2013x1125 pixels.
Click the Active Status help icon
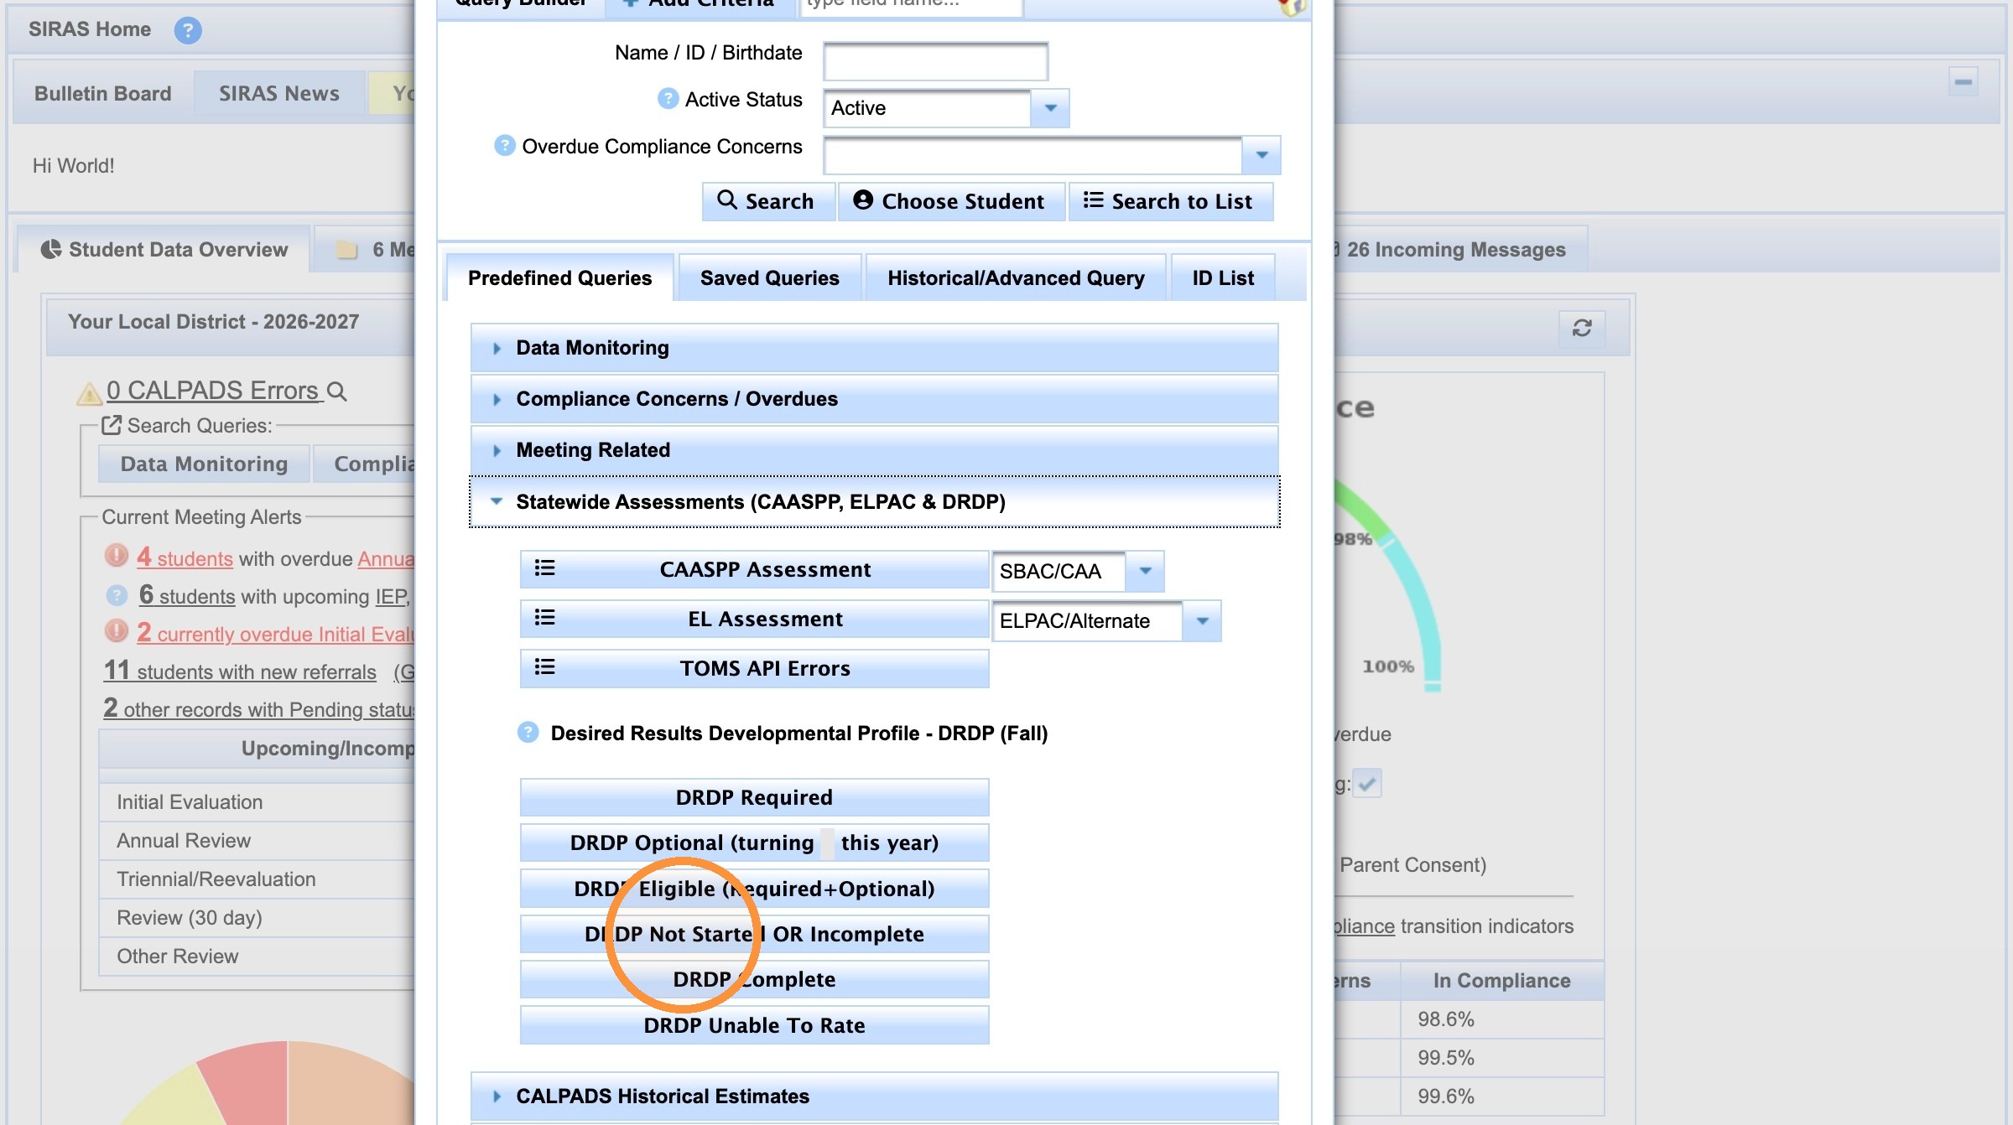pyautogui.click(x=668, y=99)
